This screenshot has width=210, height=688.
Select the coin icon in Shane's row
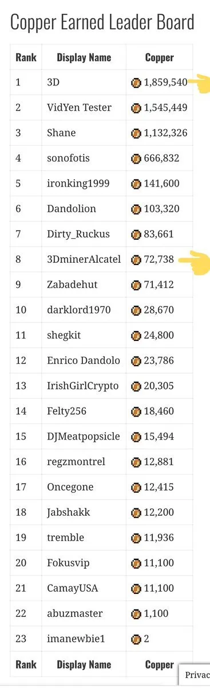[136, 133]
